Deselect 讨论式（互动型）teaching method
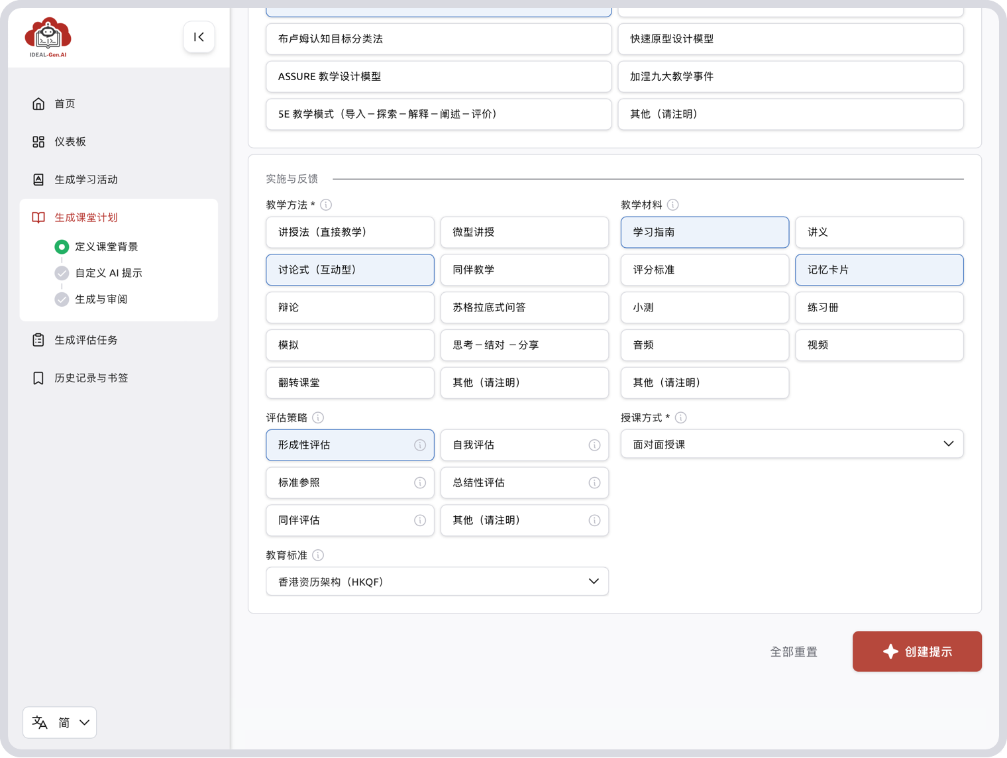The image size is (1007, 758). click(350, 270)
